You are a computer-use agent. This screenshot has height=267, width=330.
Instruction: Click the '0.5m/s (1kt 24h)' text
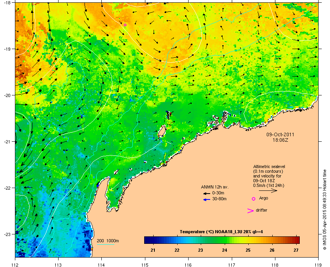tap(269, 186)
